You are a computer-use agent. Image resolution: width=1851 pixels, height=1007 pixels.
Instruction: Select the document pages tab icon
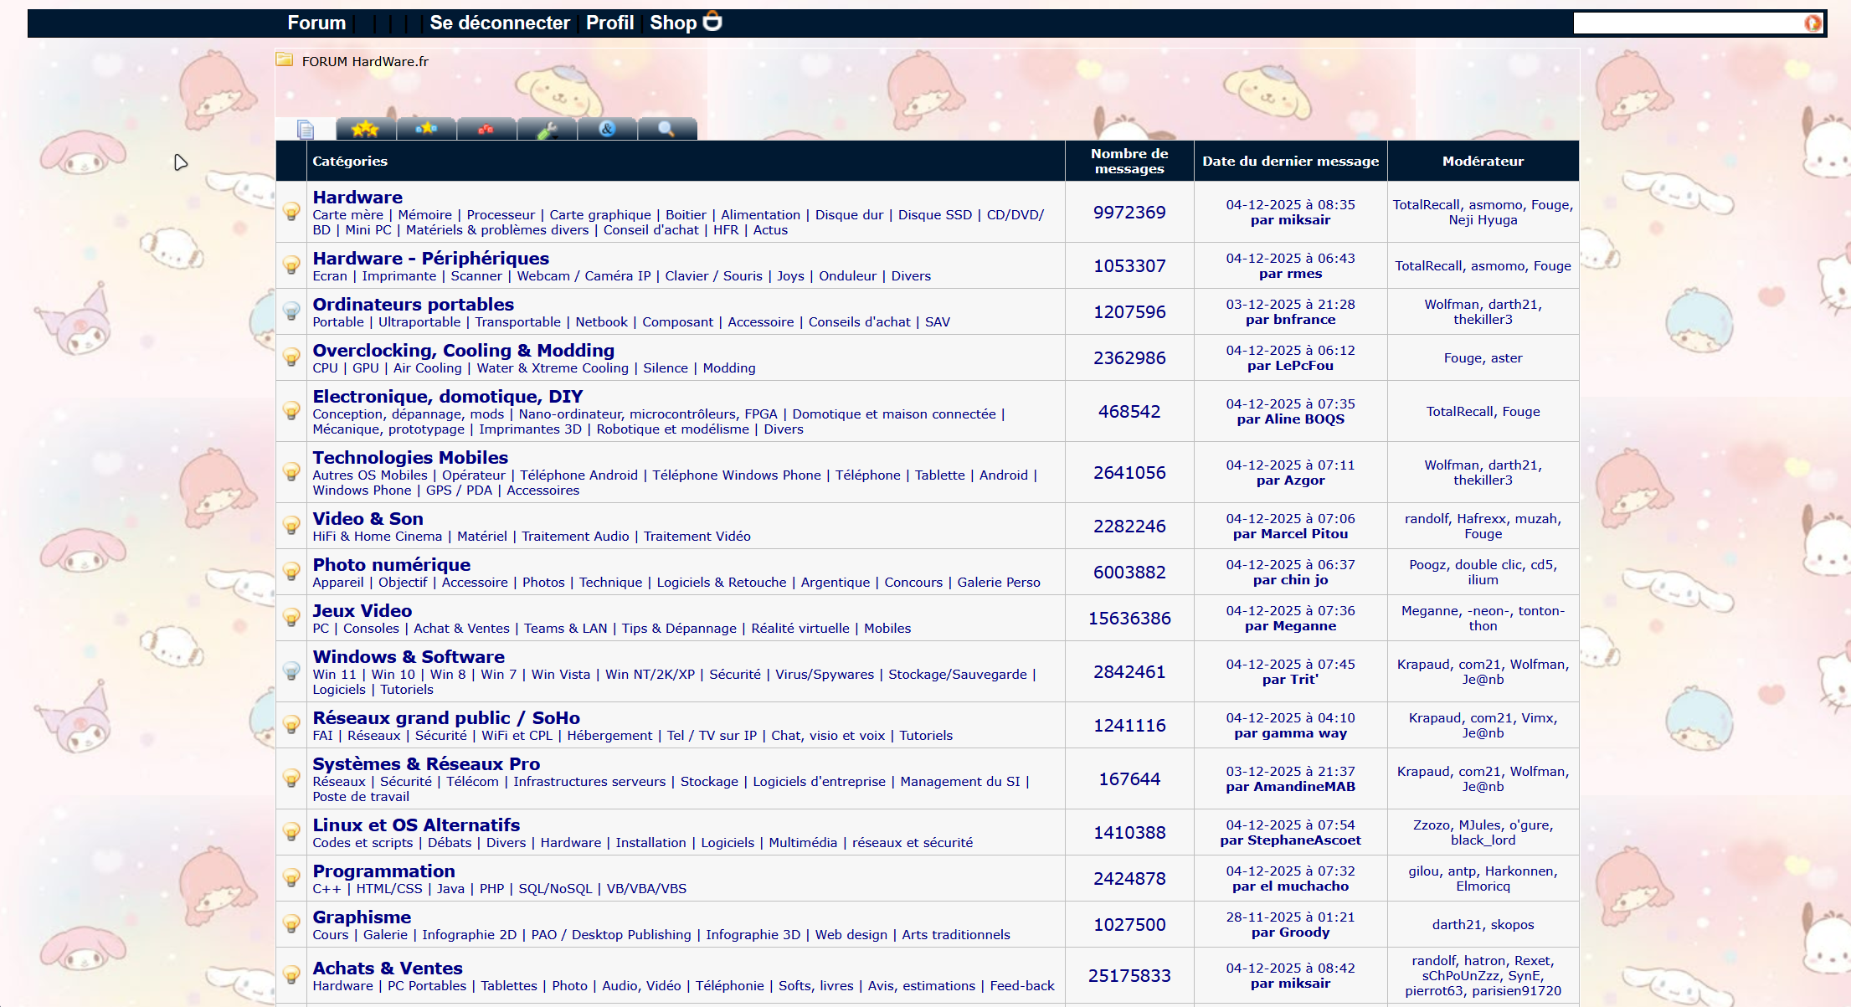click(306, 129)
